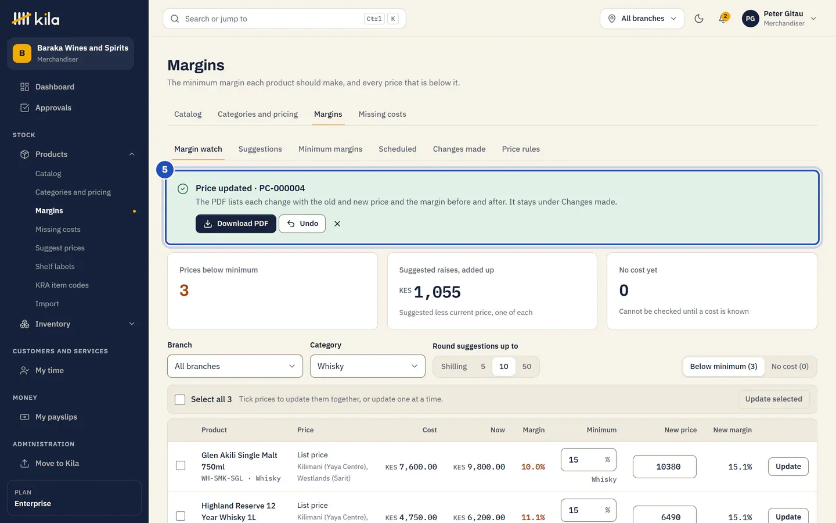Screen dimensions: 836x523
Task: Open the Branch filter dropdown
Action: [x=235, y=366]
